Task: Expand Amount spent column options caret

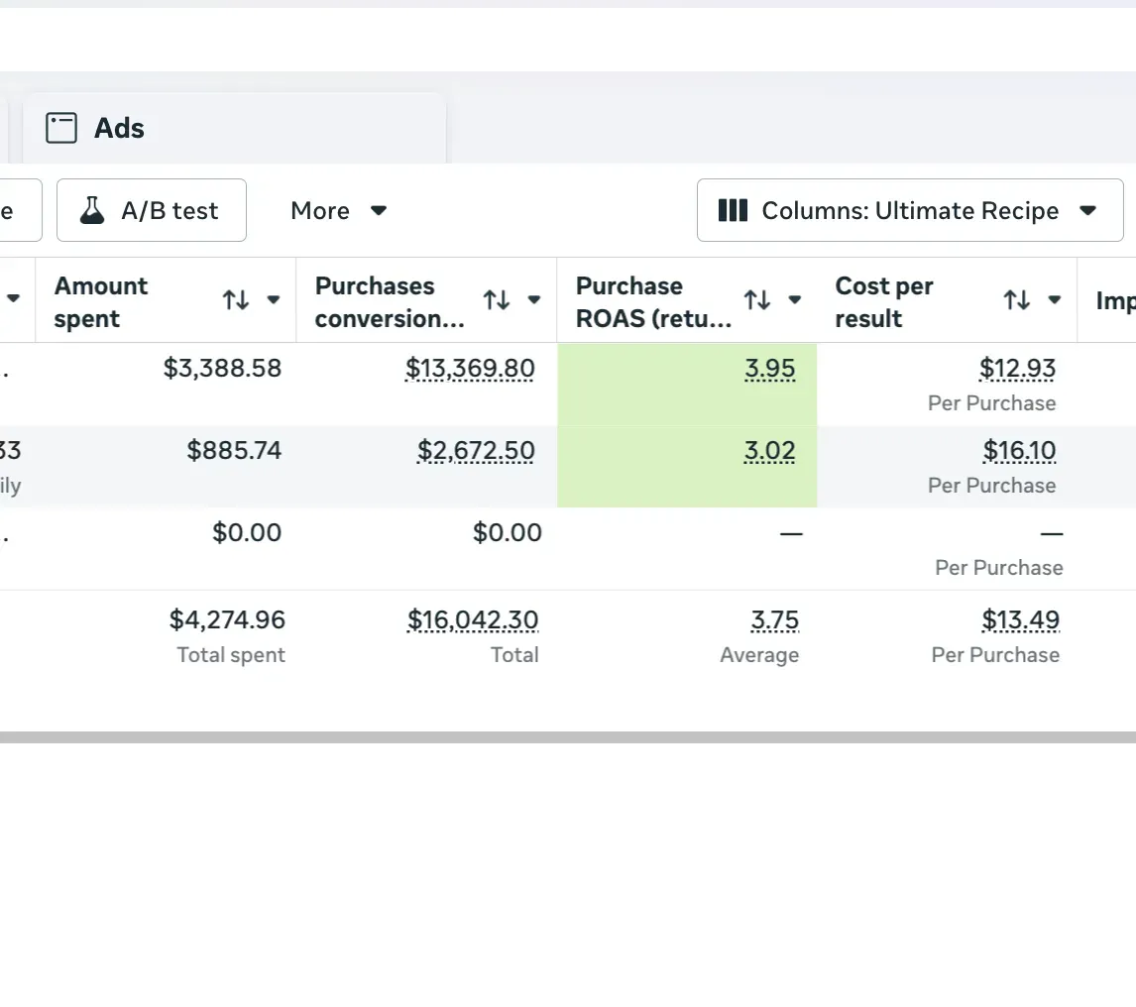Action: click(x=274, y=300)
